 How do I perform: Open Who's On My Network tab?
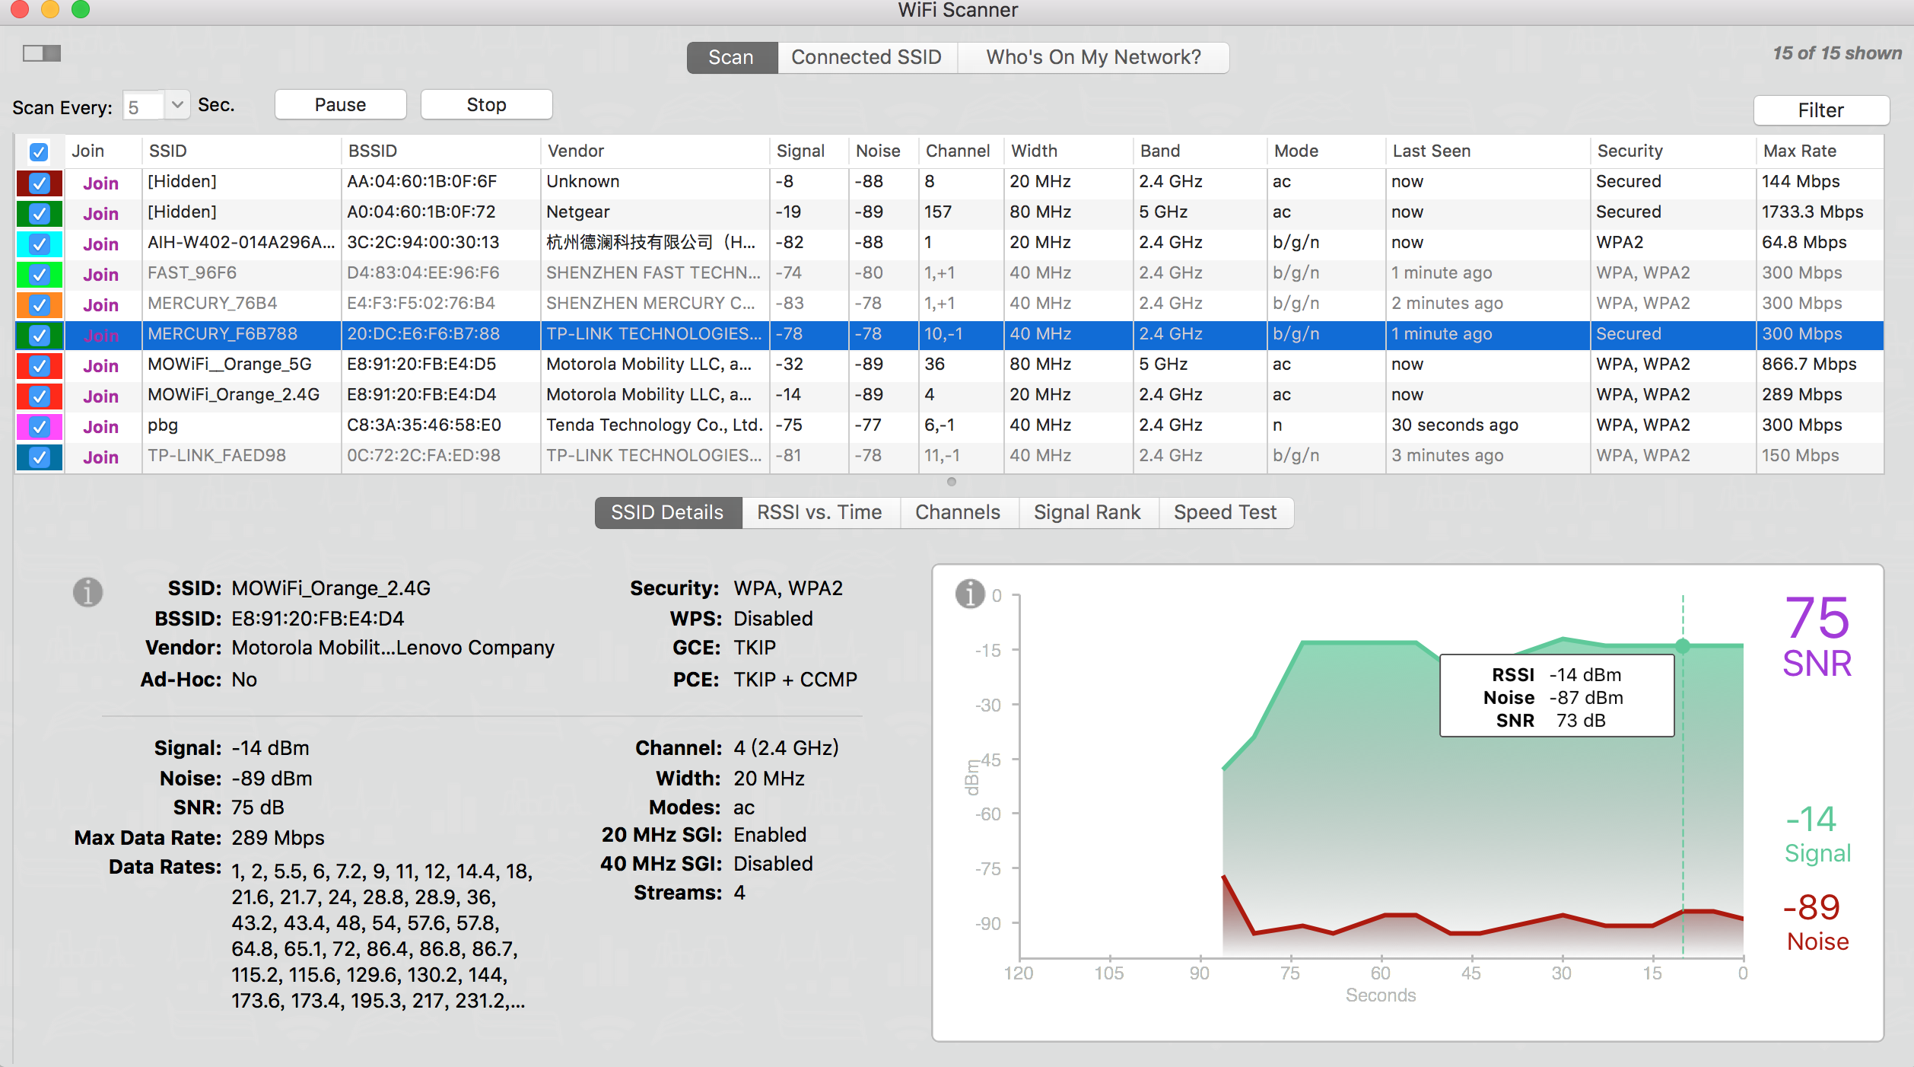tap(1093, 57)
